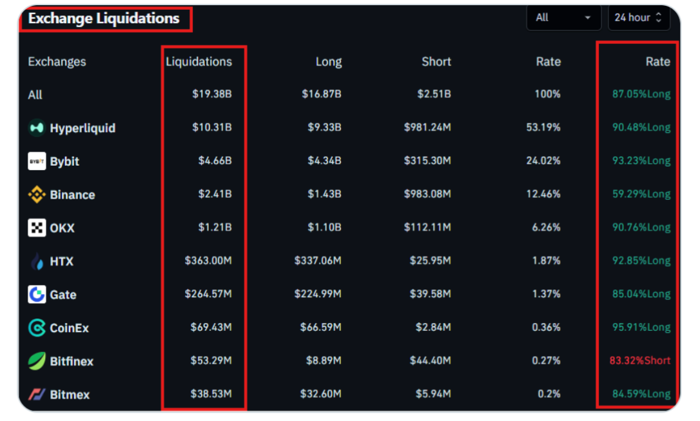700x421 pixels.
Task: Open the 24 hour timeframe selector
Action: [x=638, y=18]
